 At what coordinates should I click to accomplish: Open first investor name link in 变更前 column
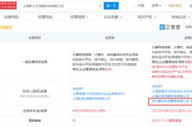pyautogui.click(x=78, y=89)
